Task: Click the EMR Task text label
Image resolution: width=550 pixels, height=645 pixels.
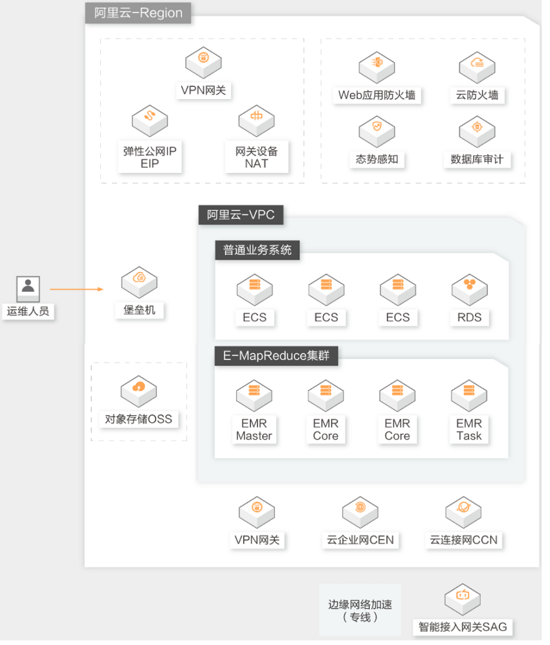Action: pos(469,430)
